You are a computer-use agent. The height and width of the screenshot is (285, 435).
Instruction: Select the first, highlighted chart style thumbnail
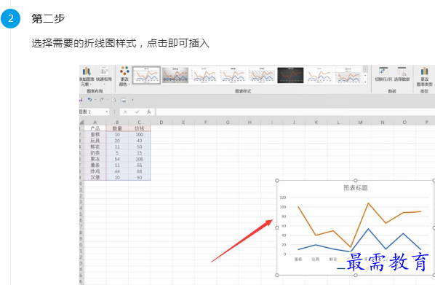click(146, 75)
